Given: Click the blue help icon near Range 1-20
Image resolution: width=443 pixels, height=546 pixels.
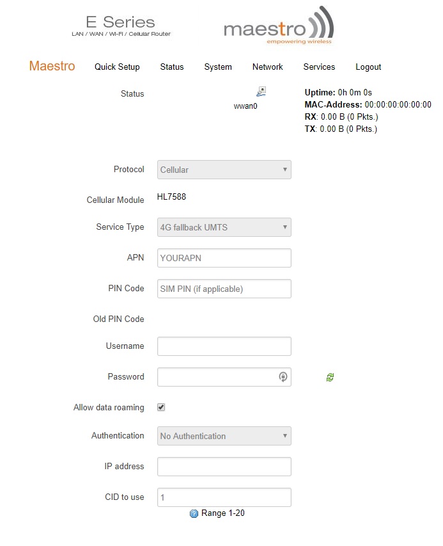Looking at the screenshot, I should click(x=194, y=513).
